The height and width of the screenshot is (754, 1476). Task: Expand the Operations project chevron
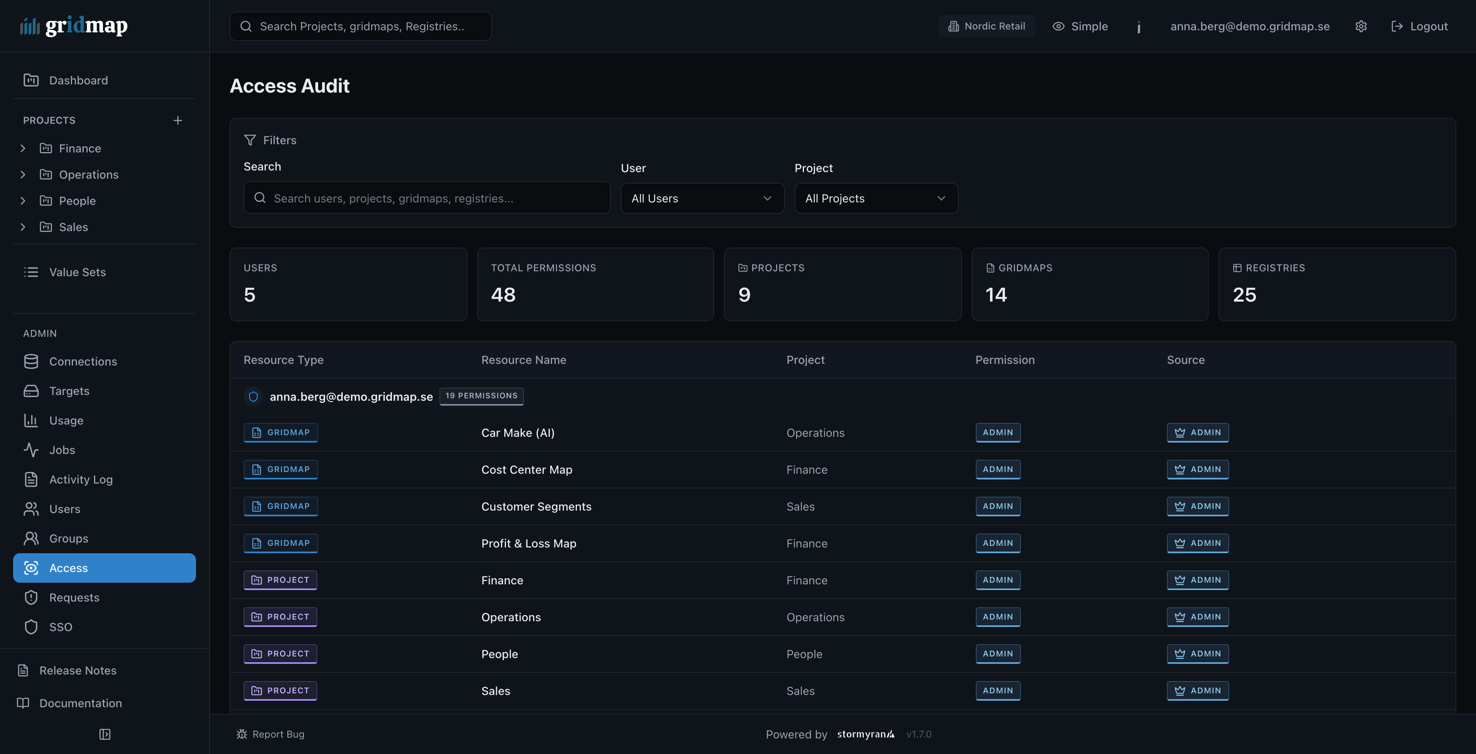[23, 175]
